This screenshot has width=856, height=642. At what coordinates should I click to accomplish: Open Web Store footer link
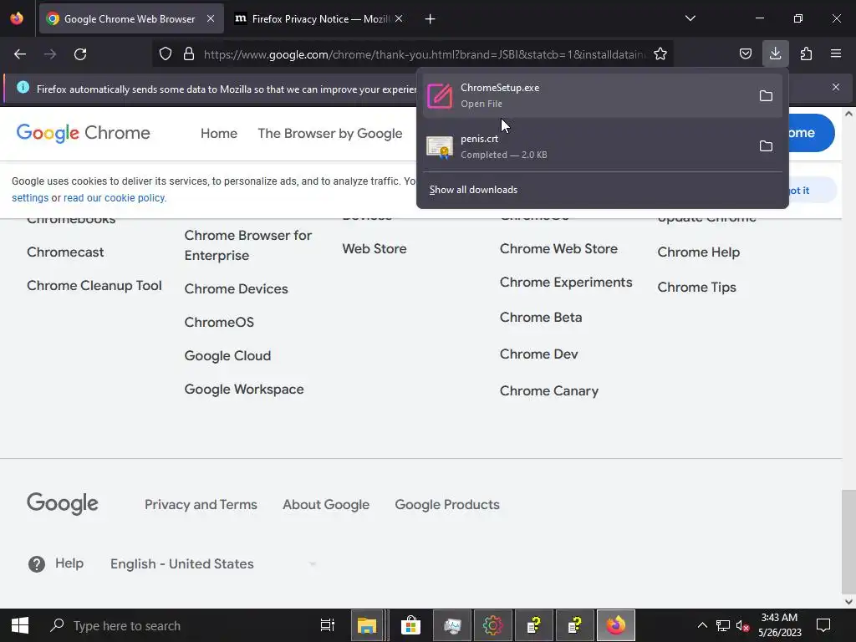click(x=374, y=248)
